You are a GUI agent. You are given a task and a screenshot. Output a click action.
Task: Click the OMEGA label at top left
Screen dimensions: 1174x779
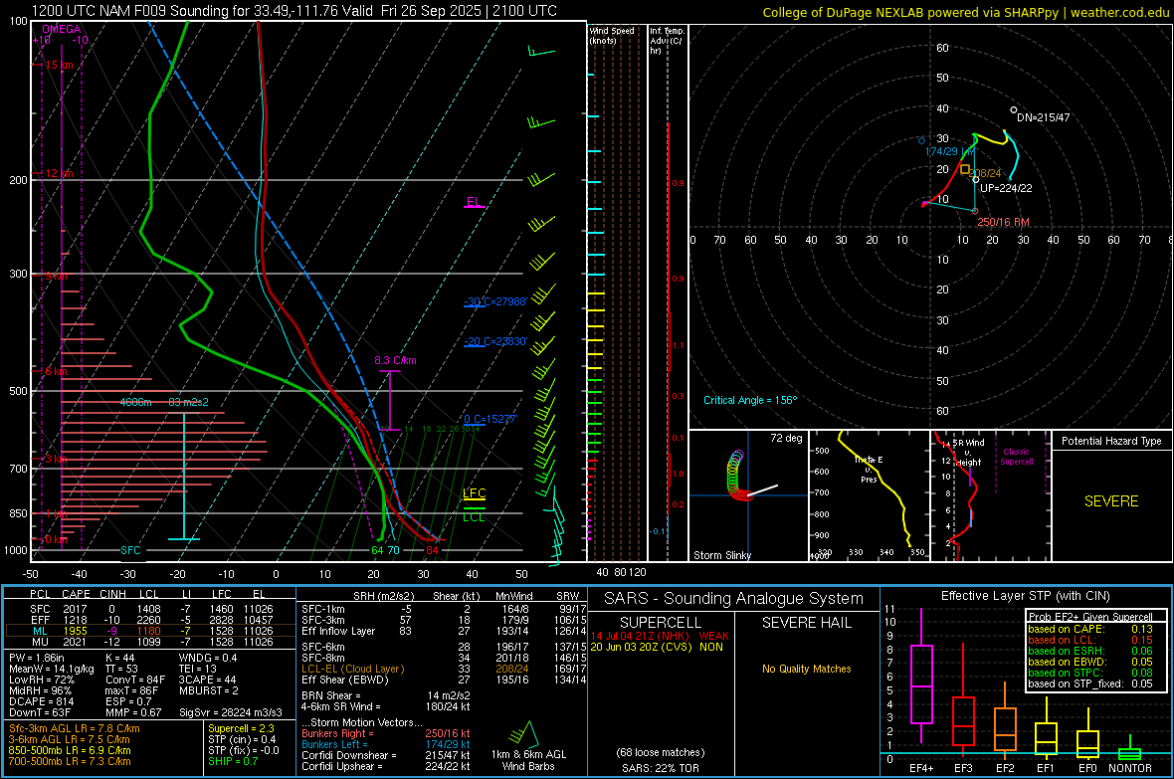pos(61,29)
